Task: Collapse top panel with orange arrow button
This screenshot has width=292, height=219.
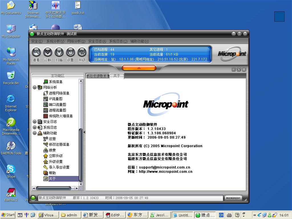Action: pyautogui.click(x=139, y=68)
